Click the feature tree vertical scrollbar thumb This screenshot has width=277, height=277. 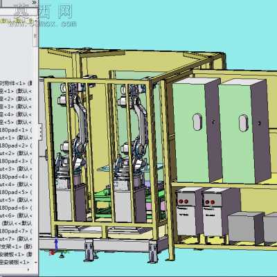[x=35, y=36]
